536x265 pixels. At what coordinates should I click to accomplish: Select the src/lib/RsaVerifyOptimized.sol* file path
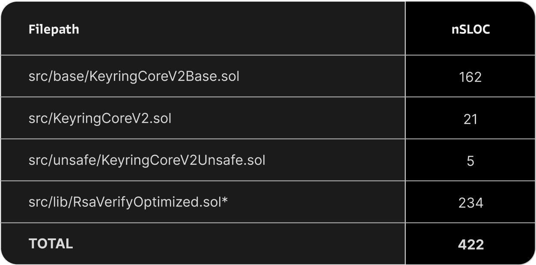[128, 202]
